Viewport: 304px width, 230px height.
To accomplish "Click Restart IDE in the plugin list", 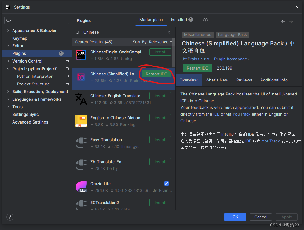I will pyautogui.click(x=156, y=74).
